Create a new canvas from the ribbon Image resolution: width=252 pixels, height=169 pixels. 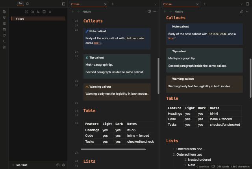[4, 24]
